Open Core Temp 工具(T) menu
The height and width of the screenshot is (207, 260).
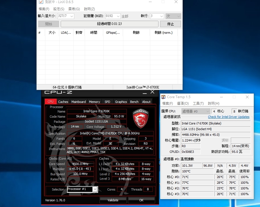198,103
